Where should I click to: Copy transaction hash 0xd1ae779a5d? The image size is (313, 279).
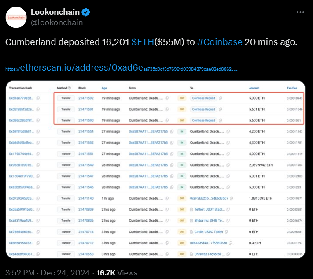click(38, 98)
